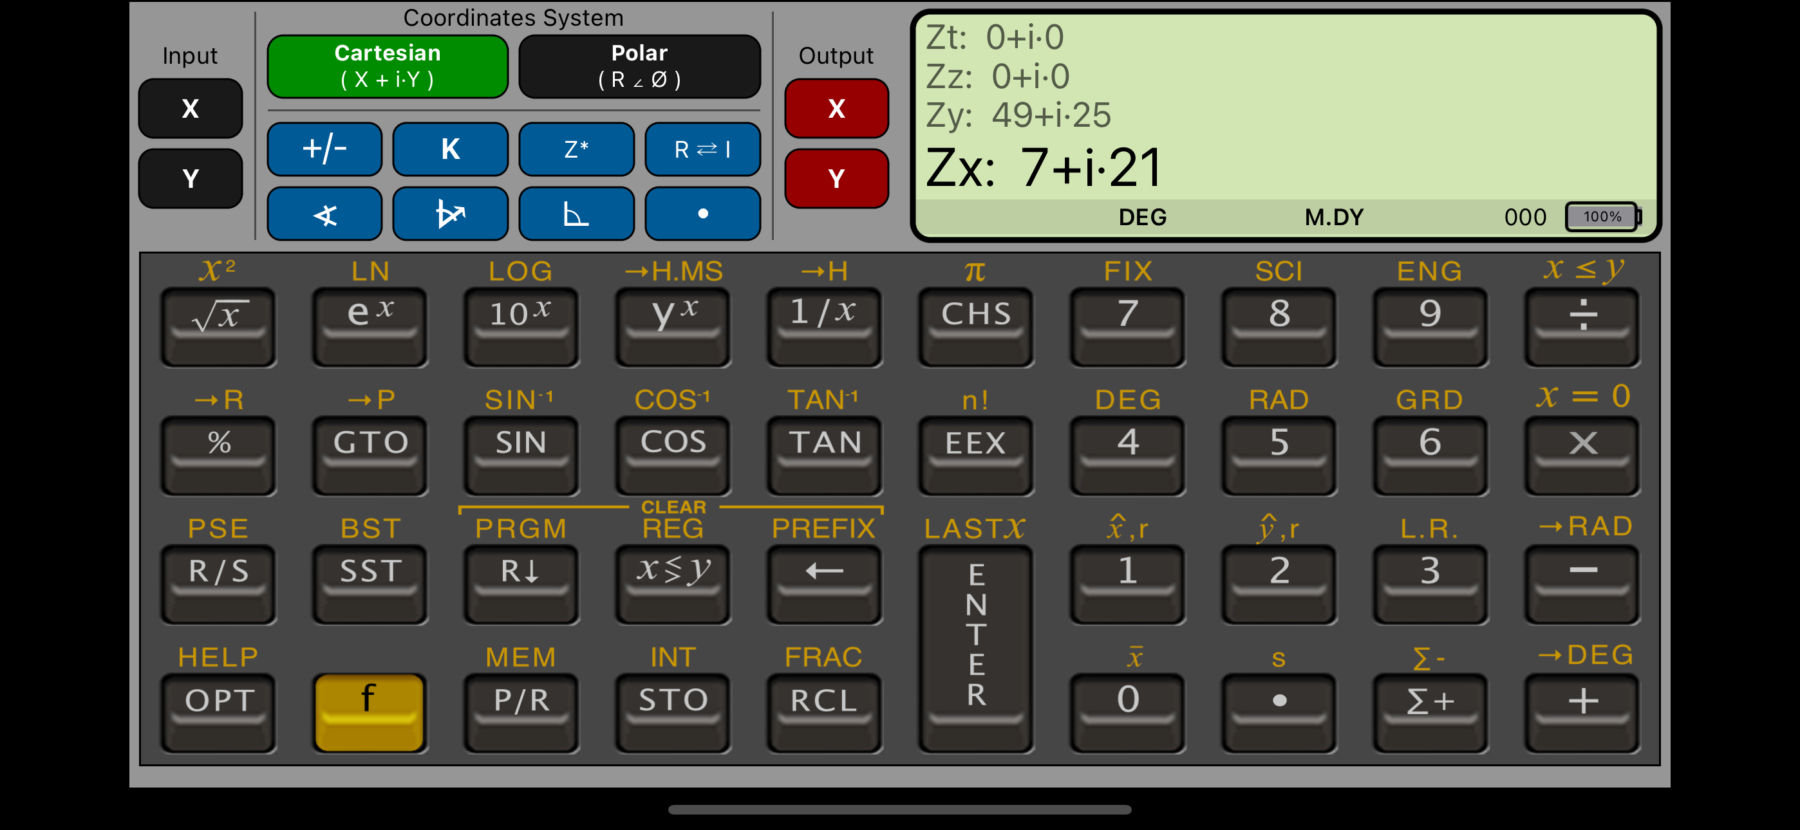Tap the TAN key
The height and width of the screenshot is (830, 1800).
[x=825, y=456]
